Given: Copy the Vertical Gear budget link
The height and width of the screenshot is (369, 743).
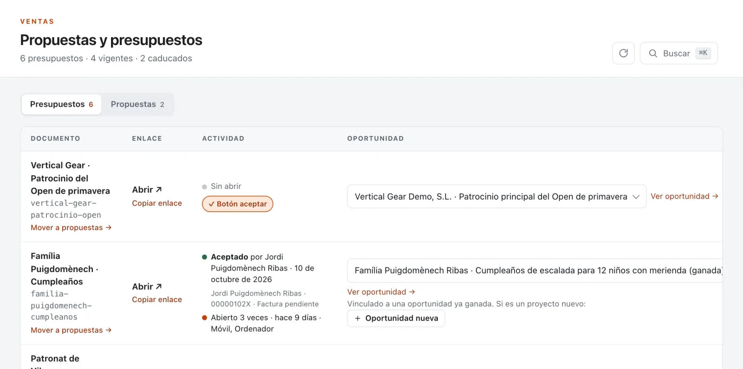Looking at the screenshot, I should (x=157, y=203).
